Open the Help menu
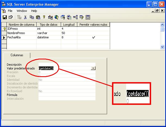Image resolution: width=166 pixels, height=127 pixels. [x=34, y=11]
